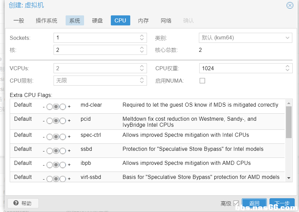Click the help question mark button
Image resolution: width=299 pixels, height=212 pixels.
(23, 203)
